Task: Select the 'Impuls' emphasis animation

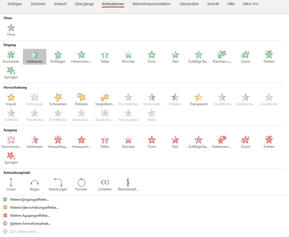Action: pyautogui.click(x=11, y=99)
